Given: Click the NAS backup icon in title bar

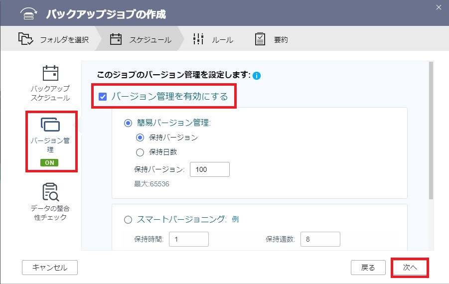Looking at the screenshot, I should coord(28,13).
